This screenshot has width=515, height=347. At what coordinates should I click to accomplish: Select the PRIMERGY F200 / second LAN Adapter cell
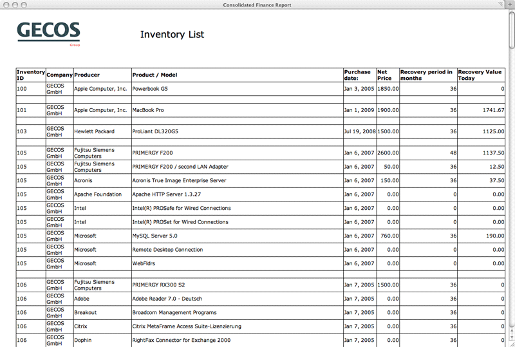(x=238, y=167)
